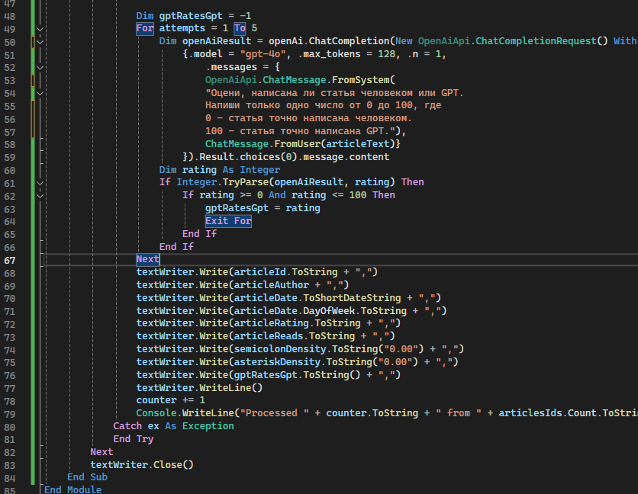Click 'articleAuthor' in the Write call
This screenshot has height=494, width=638.
(272, 285)
